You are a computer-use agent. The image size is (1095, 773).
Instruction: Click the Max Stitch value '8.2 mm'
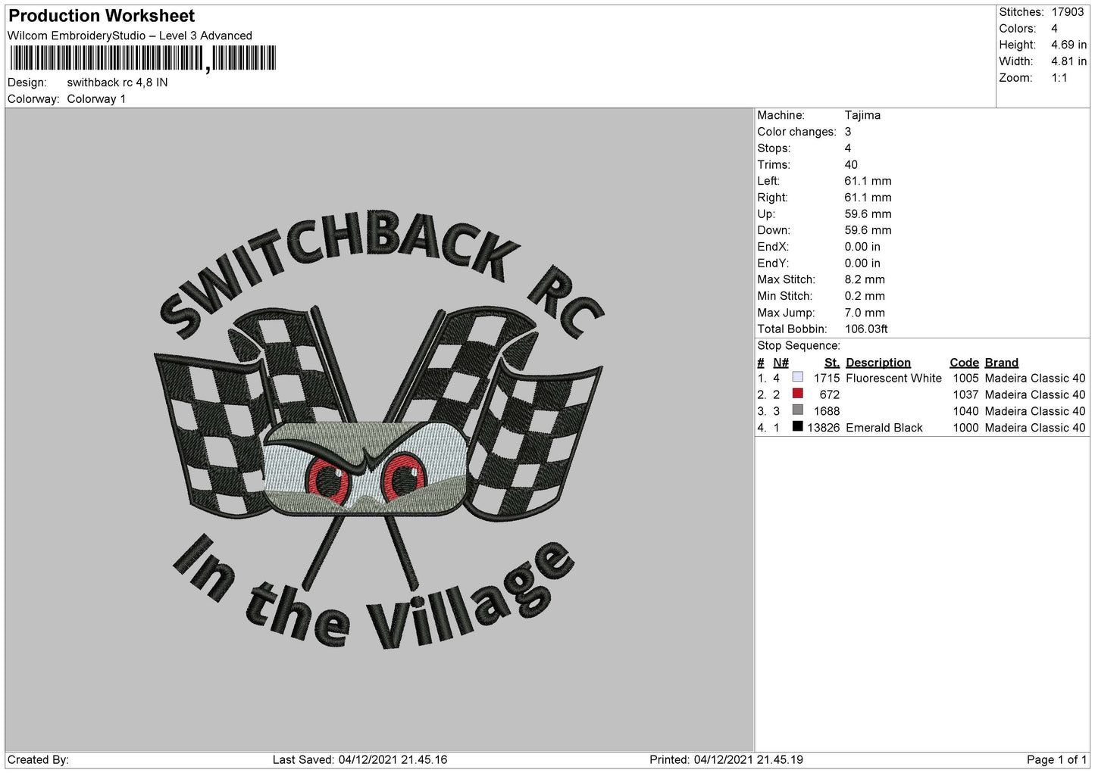865,279
